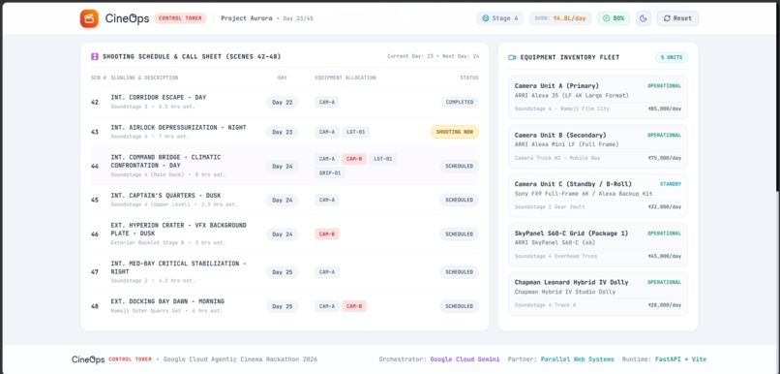The height and width of the screenshot is (374, 780).
Task: Click the GRIP-01 tag in scene 44
Action: pyautogui.click(x=330, y=173)
